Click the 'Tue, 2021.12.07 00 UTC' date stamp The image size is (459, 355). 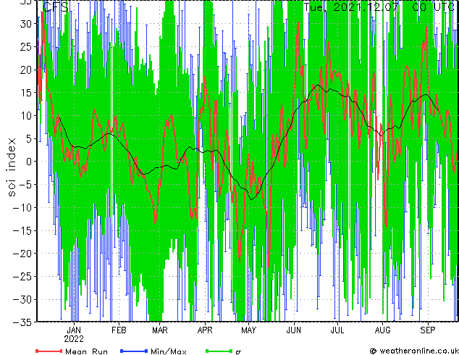point(379,7)
